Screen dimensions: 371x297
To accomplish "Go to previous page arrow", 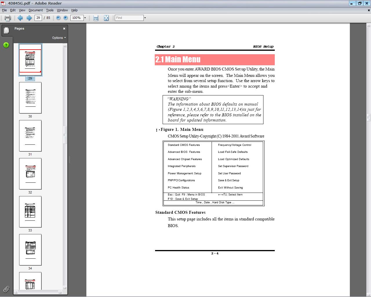I will [x=20, y=18].
